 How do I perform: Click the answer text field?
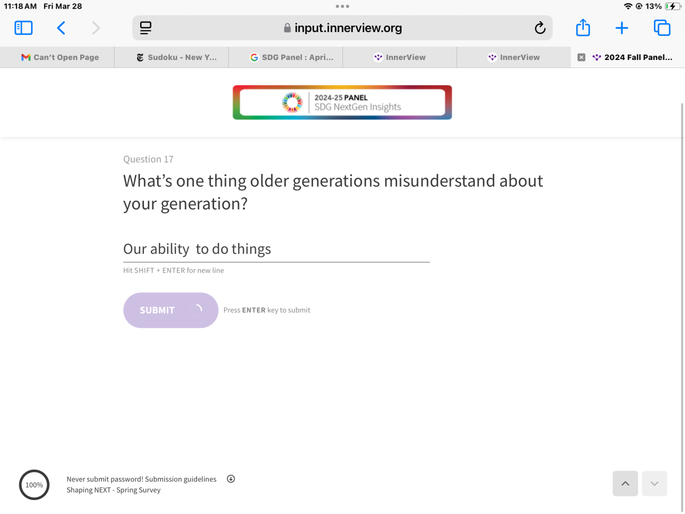click(276, 250)
